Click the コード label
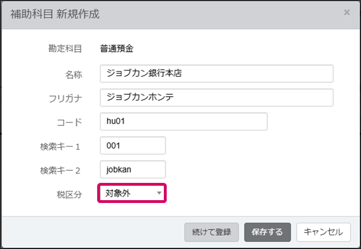 pos(70,122)
